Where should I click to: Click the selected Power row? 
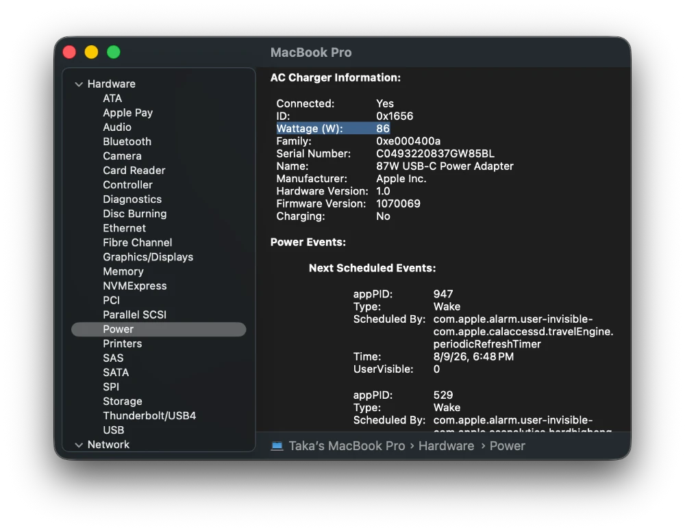pyautogui.click(x=159, y=330)
